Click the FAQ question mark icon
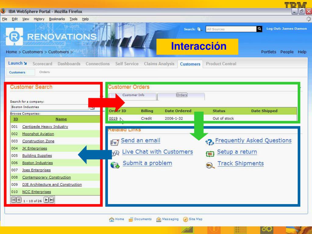The width and height of the screenshot is (312, 234). 209,142
